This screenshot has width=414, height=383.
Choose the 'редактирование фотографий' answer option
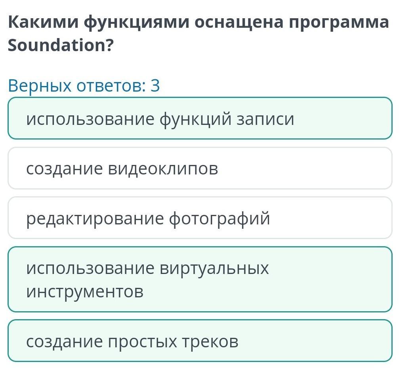pos(200,218)
